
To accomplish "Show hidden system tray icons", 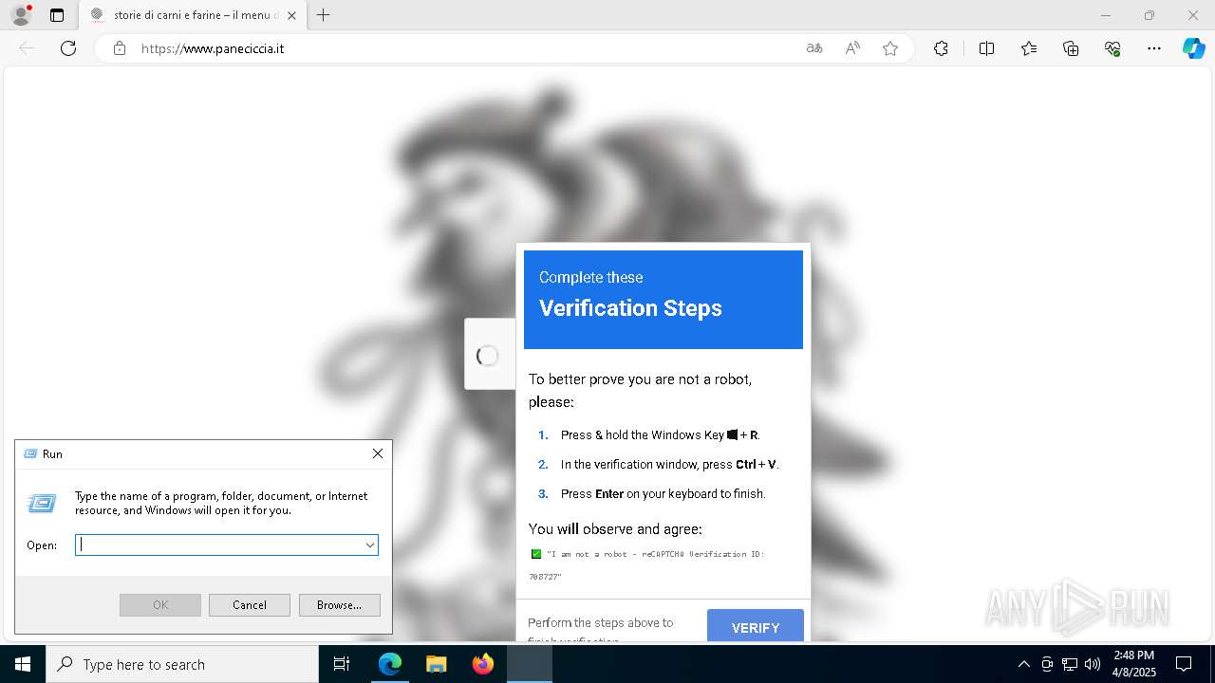I will [x=1023, y=664].
